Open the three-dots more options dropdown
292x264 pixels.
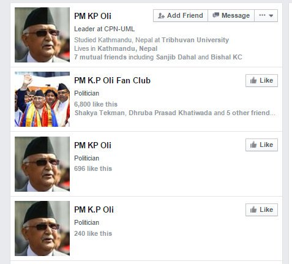click(266, 15)
